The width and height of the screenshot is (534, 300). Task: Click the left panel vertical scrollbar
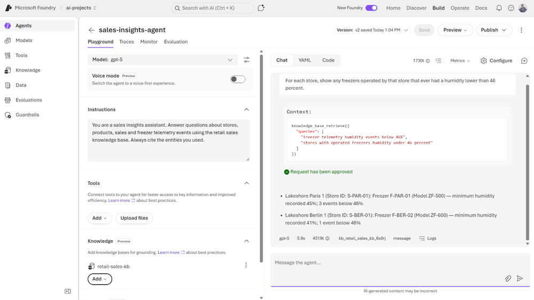(261, 158)
